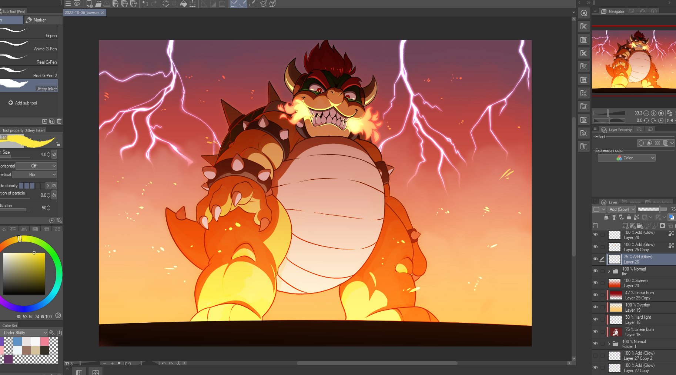
Task: Open a file with folder icon
Action: pos(98,4)
